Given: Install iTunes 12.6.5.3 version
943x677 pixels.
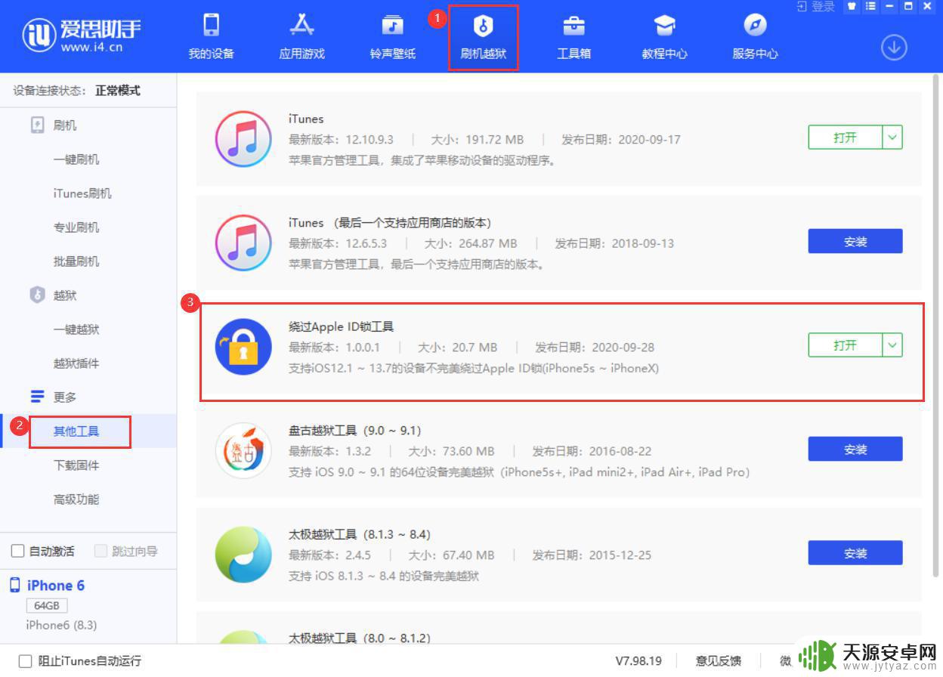Looking at the screenshot, I should coord(855,242).
